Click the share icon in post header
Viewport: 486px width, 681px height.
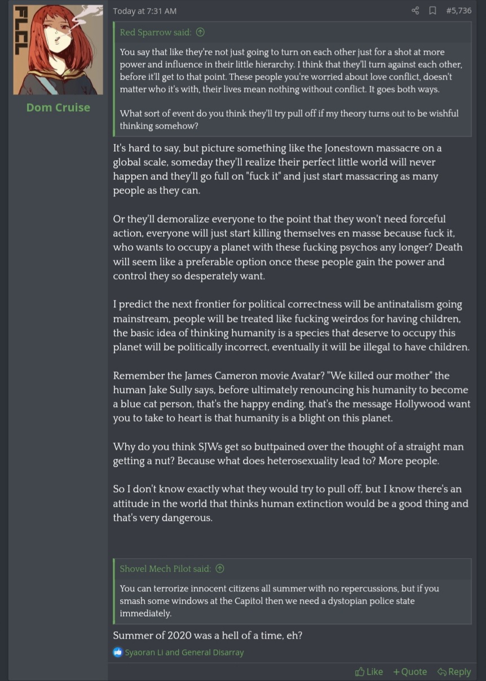pyautogui.click(x=416, y=11)
